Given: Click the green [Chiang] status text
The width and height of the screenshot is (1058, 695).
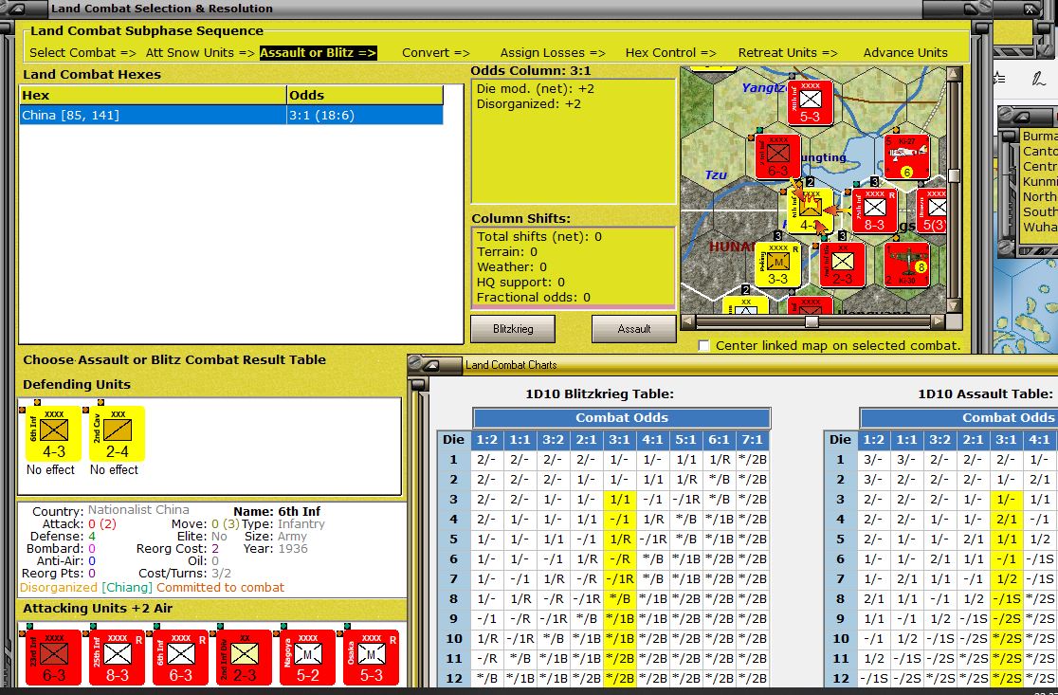Looking at the screenshot, I should (127, 588).
